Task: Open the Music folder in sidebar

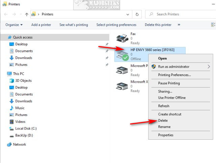Action: coord(20,108)
